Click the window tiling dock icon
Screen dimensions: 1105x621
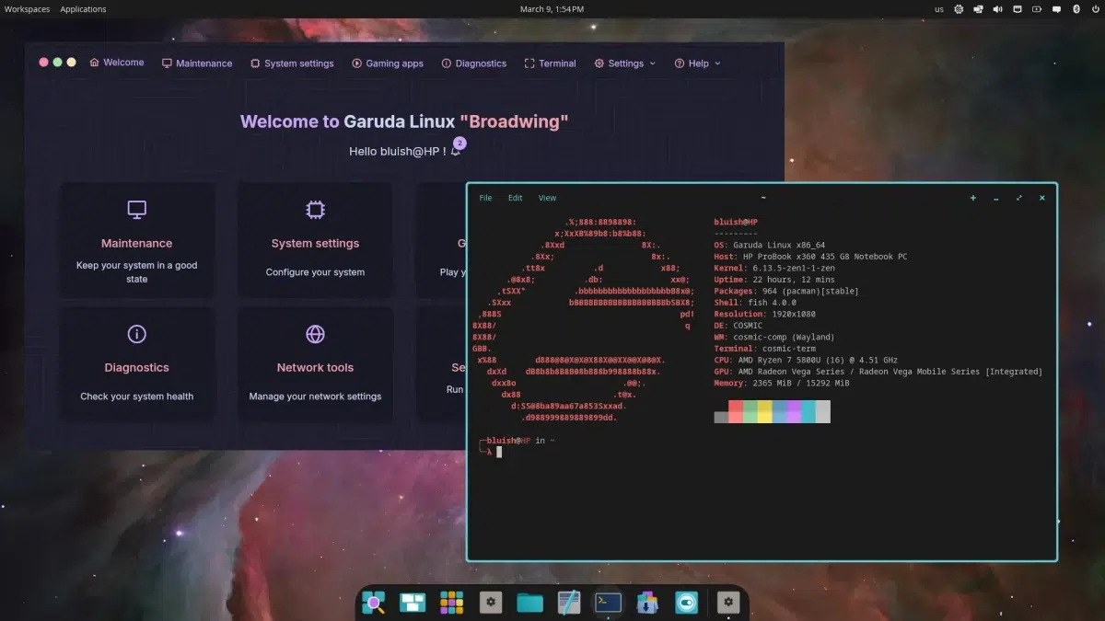click(x=412, y=602)
